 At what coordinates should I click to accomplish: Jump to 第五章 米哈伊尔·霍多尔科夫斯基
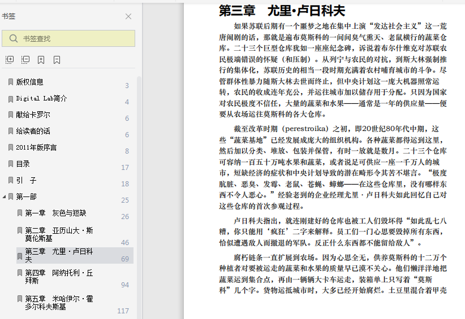coord(59,303)
